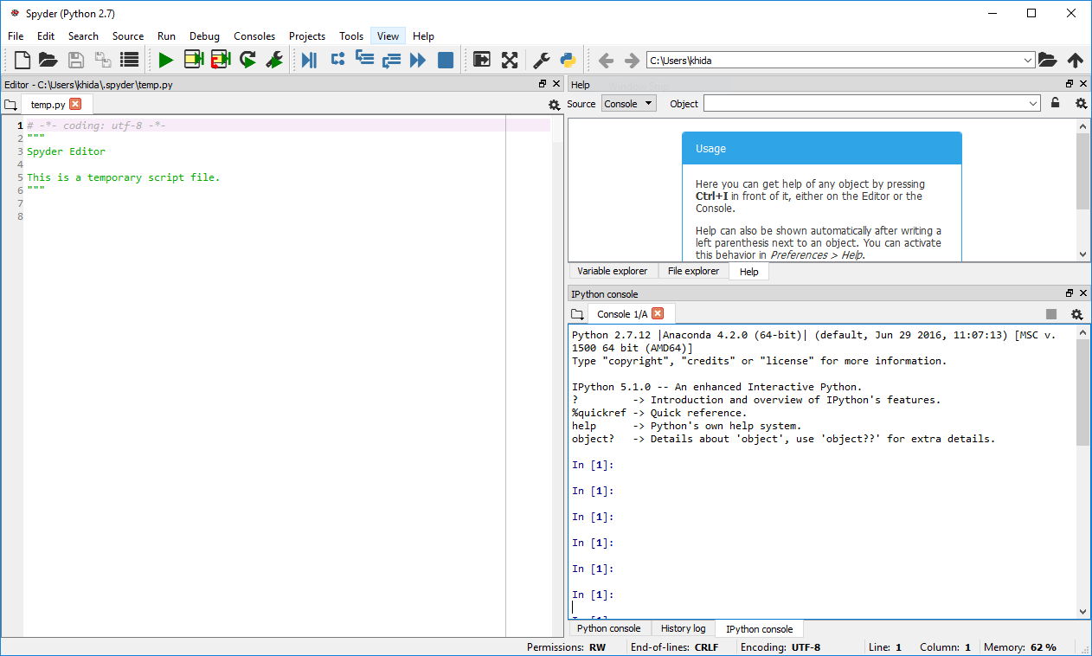Switch to the Python console tab

coord(608,628)
